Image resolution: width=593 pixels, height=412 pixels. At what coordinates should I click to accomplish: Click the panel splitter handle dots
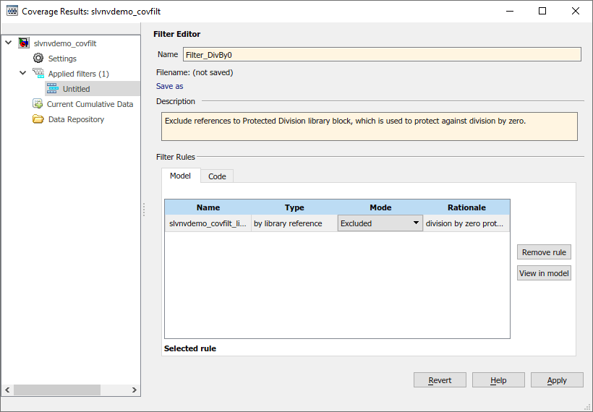(x=144, y=210)
